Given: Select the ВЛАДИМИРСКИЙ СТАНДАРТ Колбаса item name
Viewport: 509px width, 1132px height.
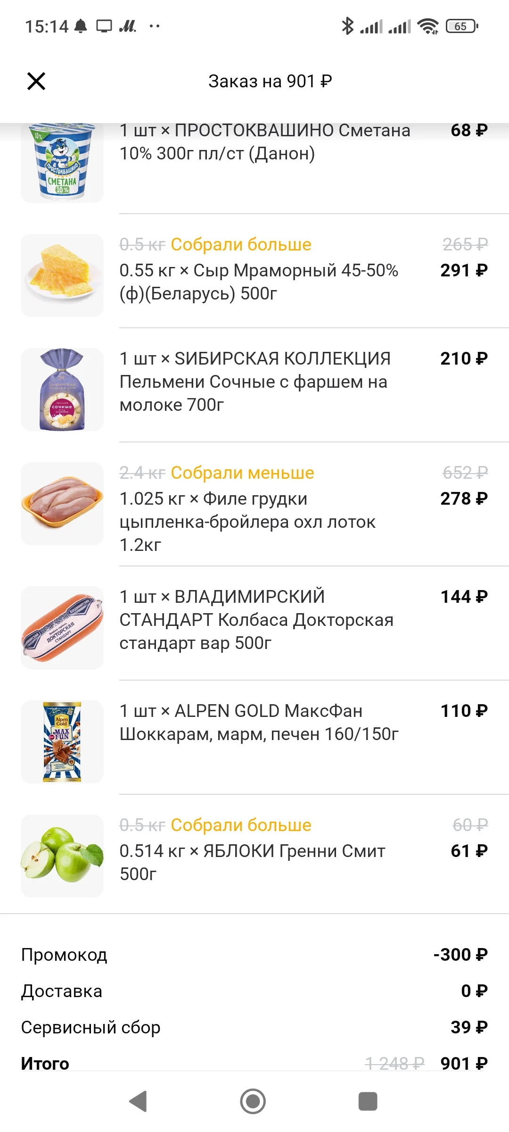Looking at the screenshot, I should [256, 620].
